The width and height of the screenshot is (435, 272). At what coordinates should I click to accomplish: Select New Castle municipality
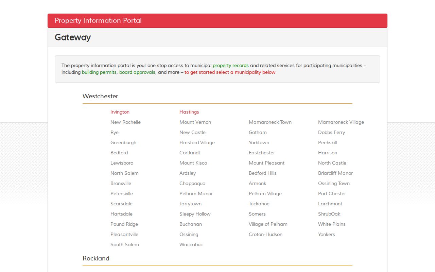coord(192,132)
